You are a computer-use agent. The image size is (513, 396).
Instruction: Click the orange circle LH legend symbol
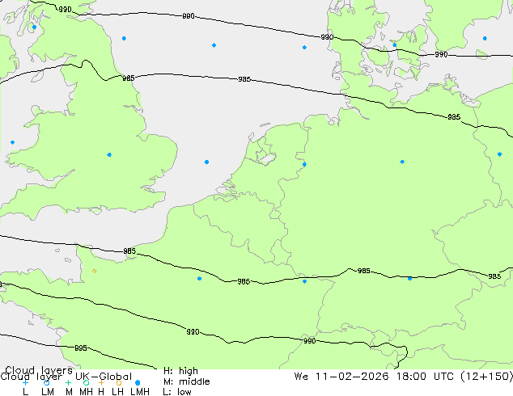(x=119, y=382)
